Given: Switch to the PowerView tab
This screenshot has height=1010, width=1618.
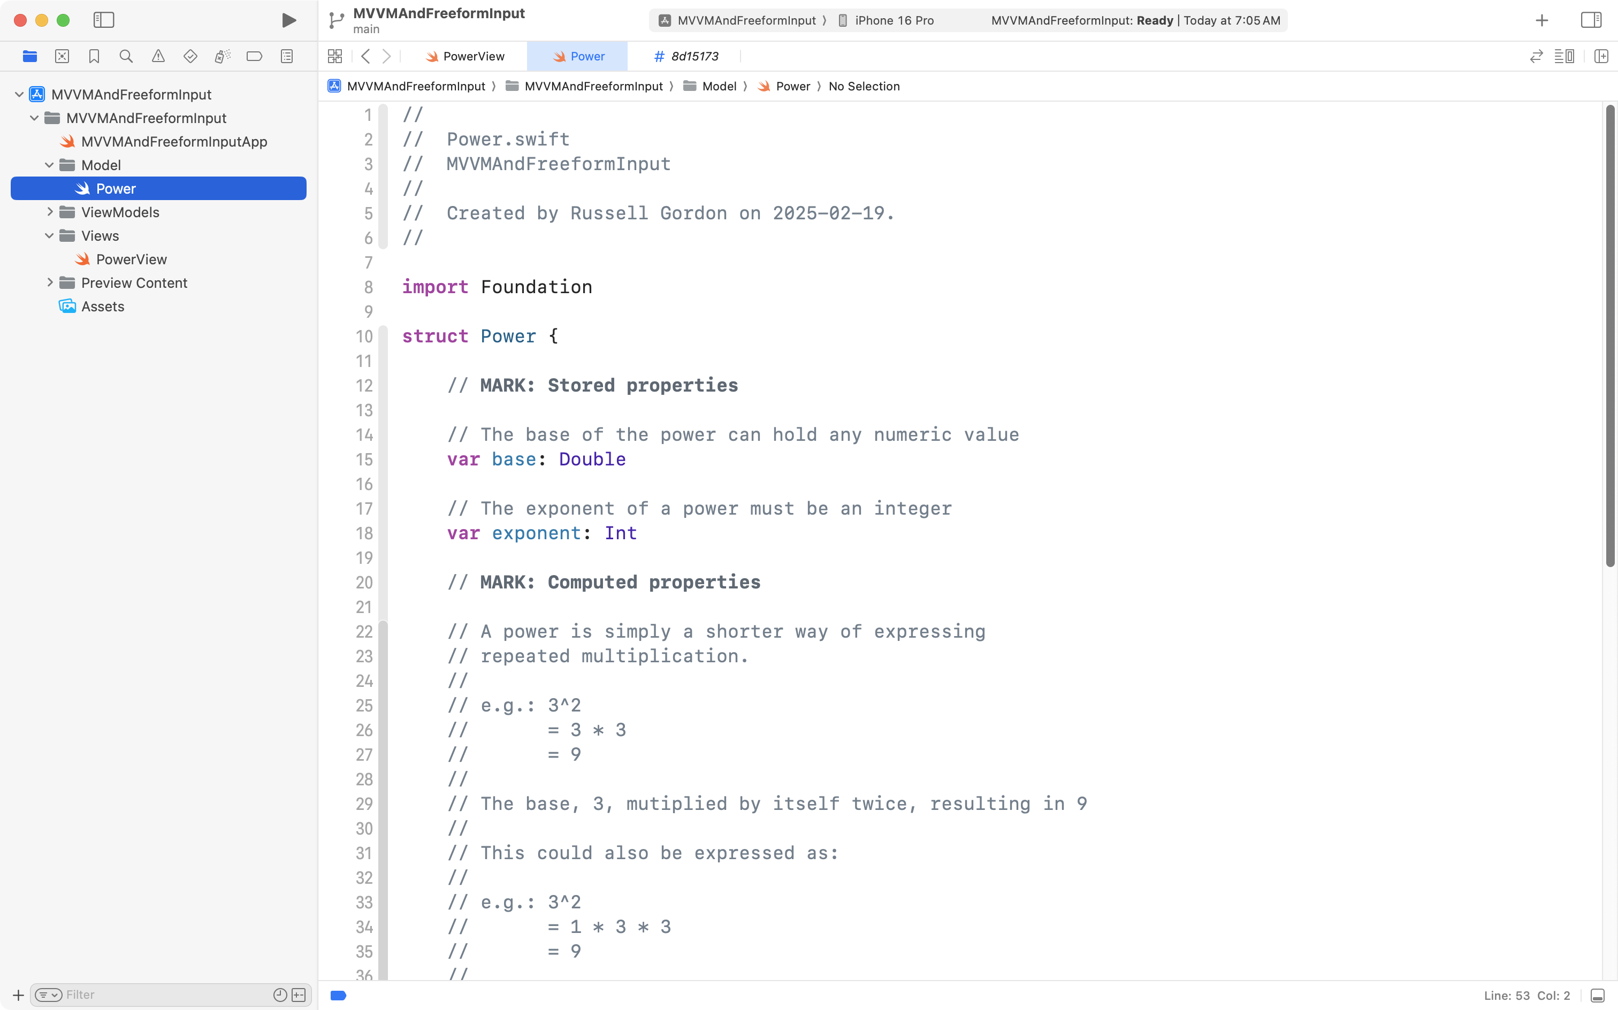Looking at the screenshot, I should point(465,56).
